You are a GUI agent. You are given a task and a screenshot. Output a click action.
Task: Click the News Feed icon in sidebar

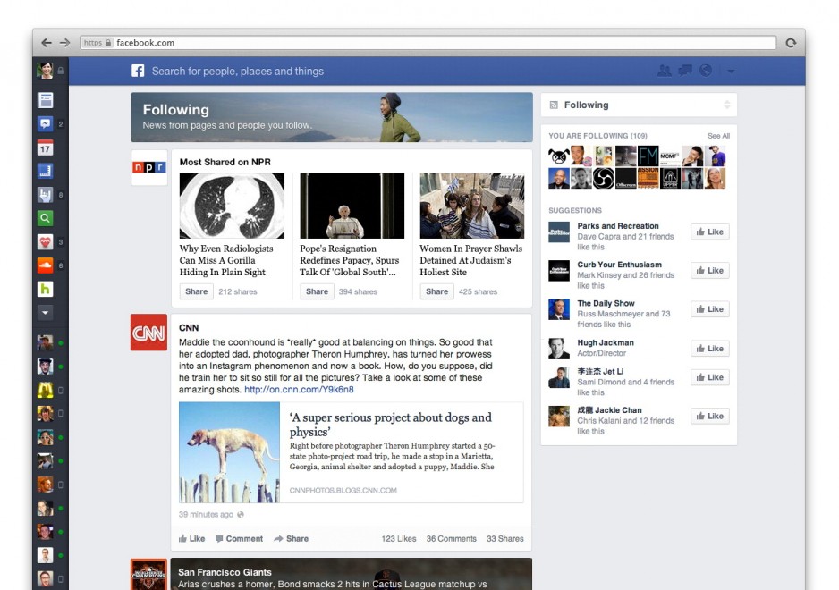coord(45,100)
